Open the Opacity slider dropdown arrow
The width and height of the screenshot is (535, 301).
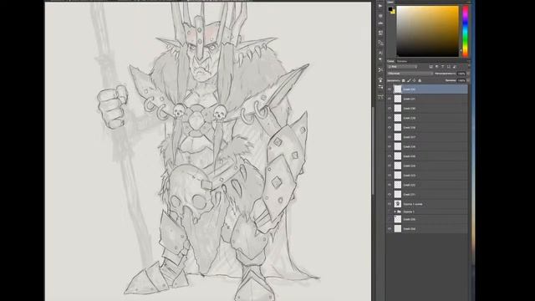pyautogui.click(x=468, y=74)
